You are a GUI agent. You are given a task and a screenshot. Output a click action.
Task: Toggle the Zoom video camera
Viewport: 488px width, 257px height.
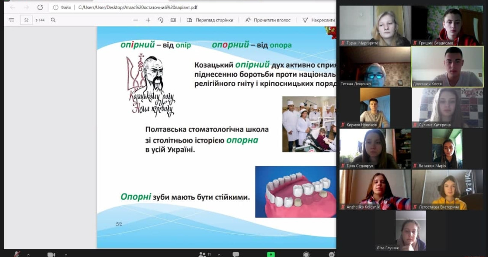51,254
